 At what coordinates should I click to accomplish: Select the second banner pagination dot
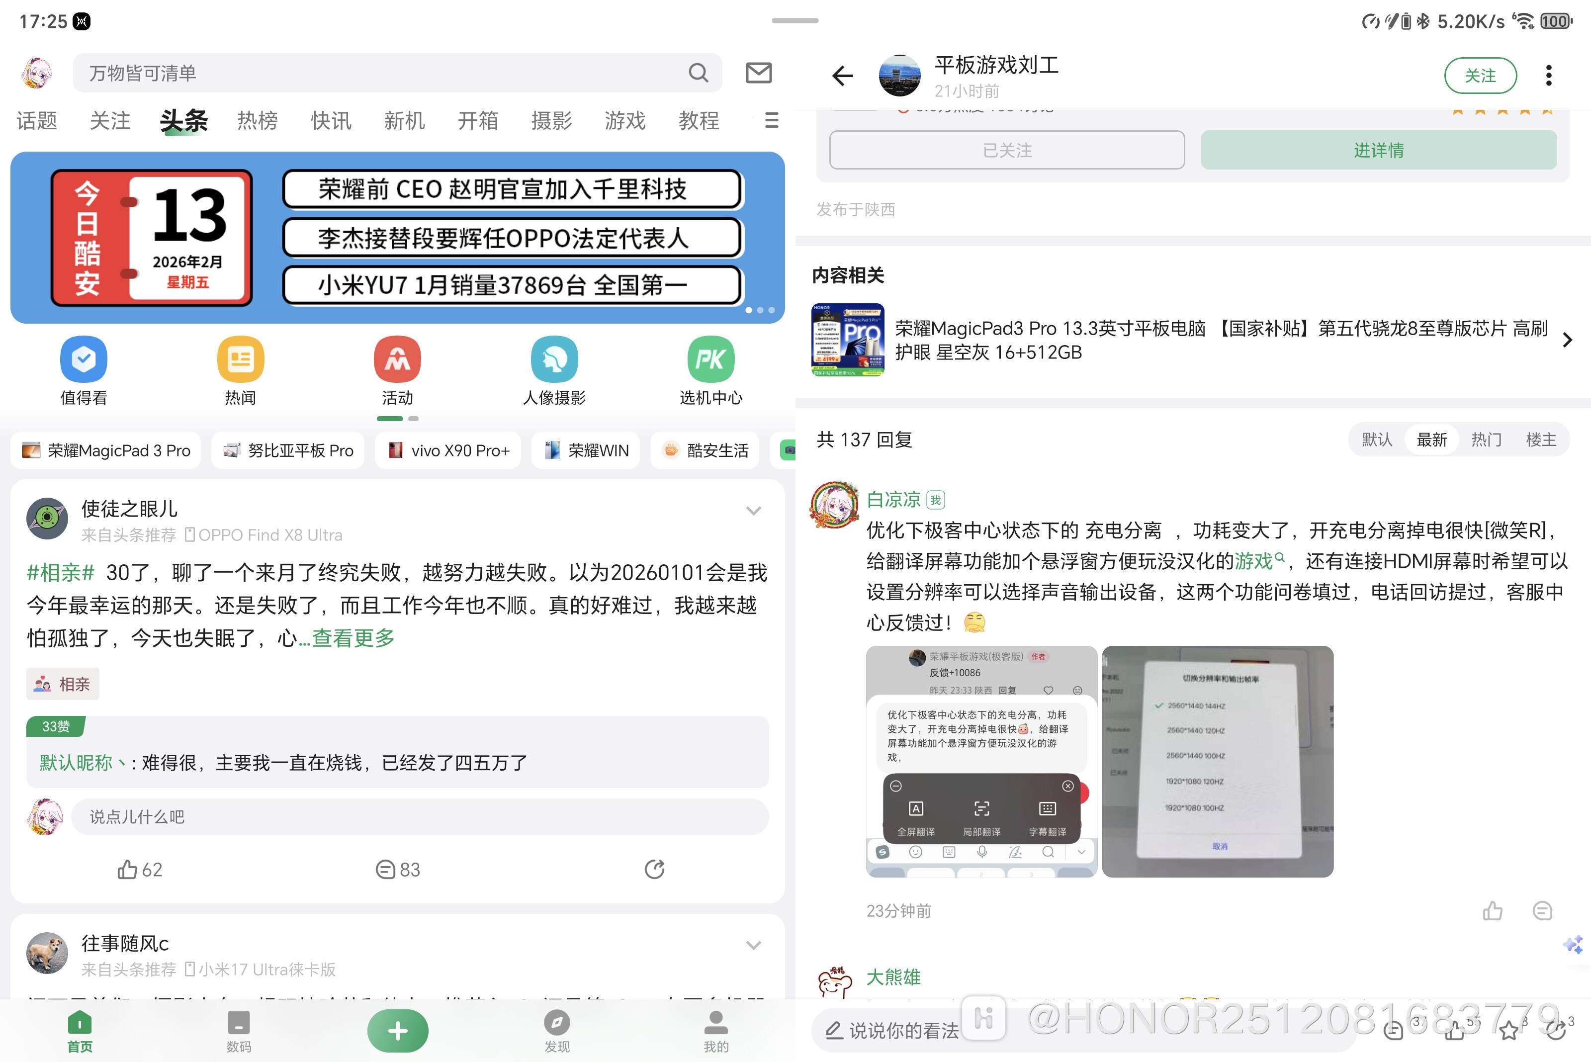click(761, 310)
